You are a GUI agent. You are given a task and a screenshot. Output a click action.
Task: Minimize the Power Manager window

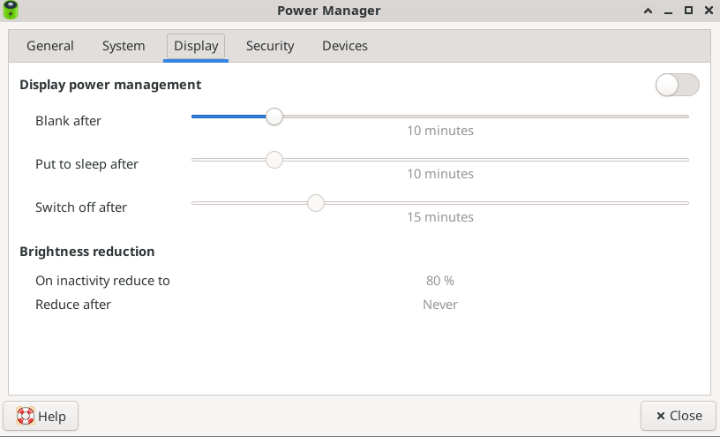point(668,11)
